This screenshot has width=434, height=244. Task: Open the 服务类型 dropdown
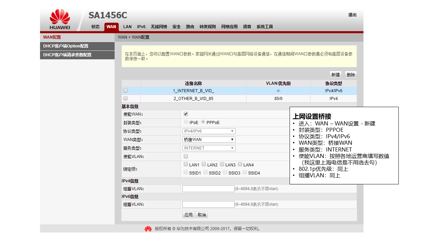[x=209, y=148]
